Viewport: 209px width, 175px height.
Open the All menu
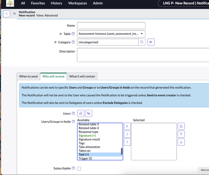click(x=23, y=3)
